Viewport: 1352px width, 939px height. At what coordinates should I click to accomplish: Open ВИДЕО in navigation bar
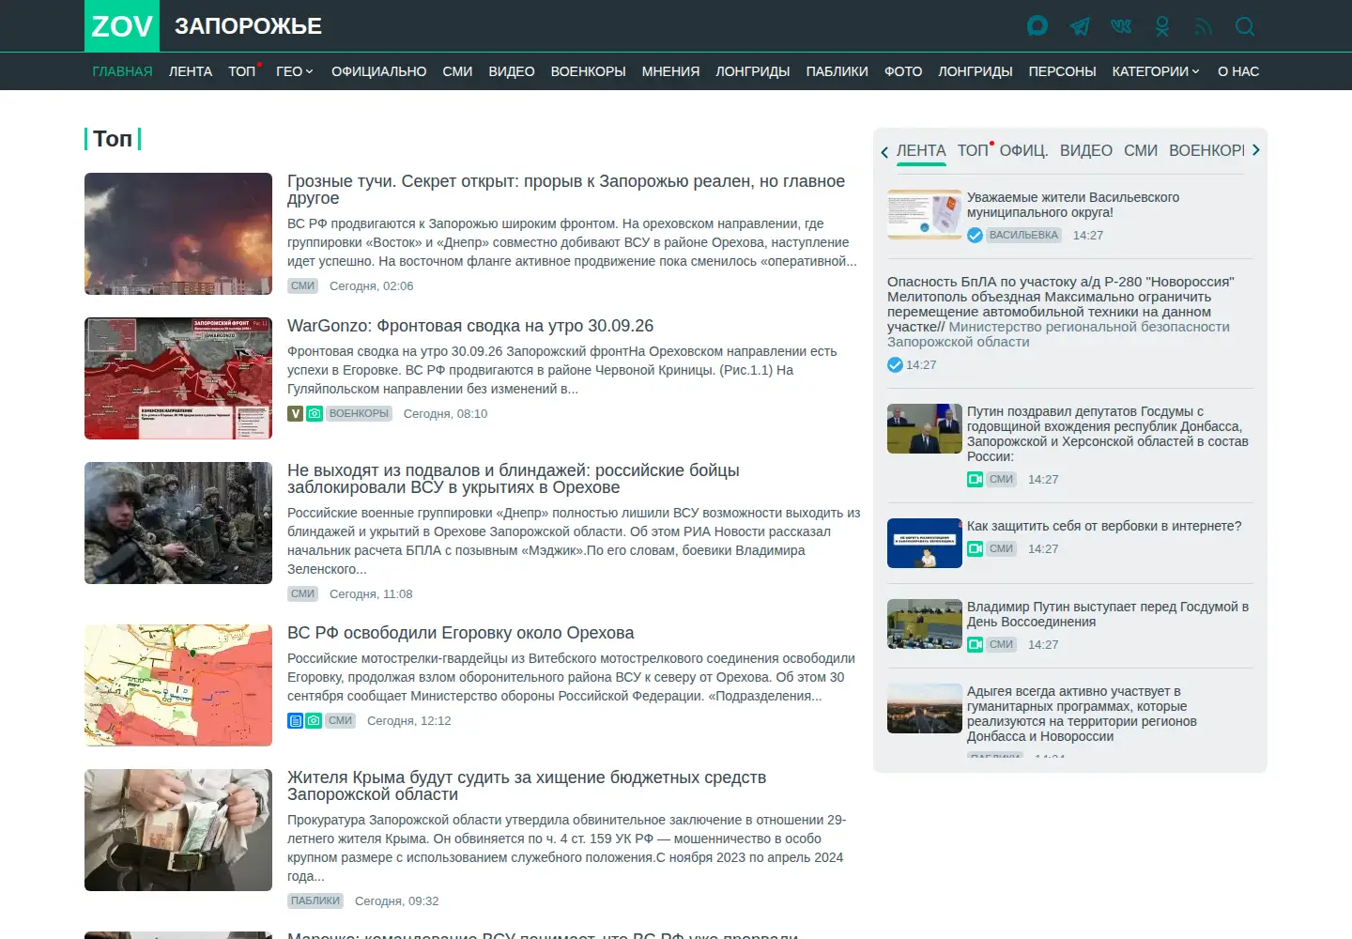point(512,71)
